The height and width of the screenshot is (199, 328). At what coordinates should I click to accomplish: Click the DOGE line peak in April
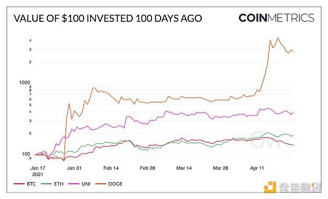pyautogui.click(x=278, y=38)
